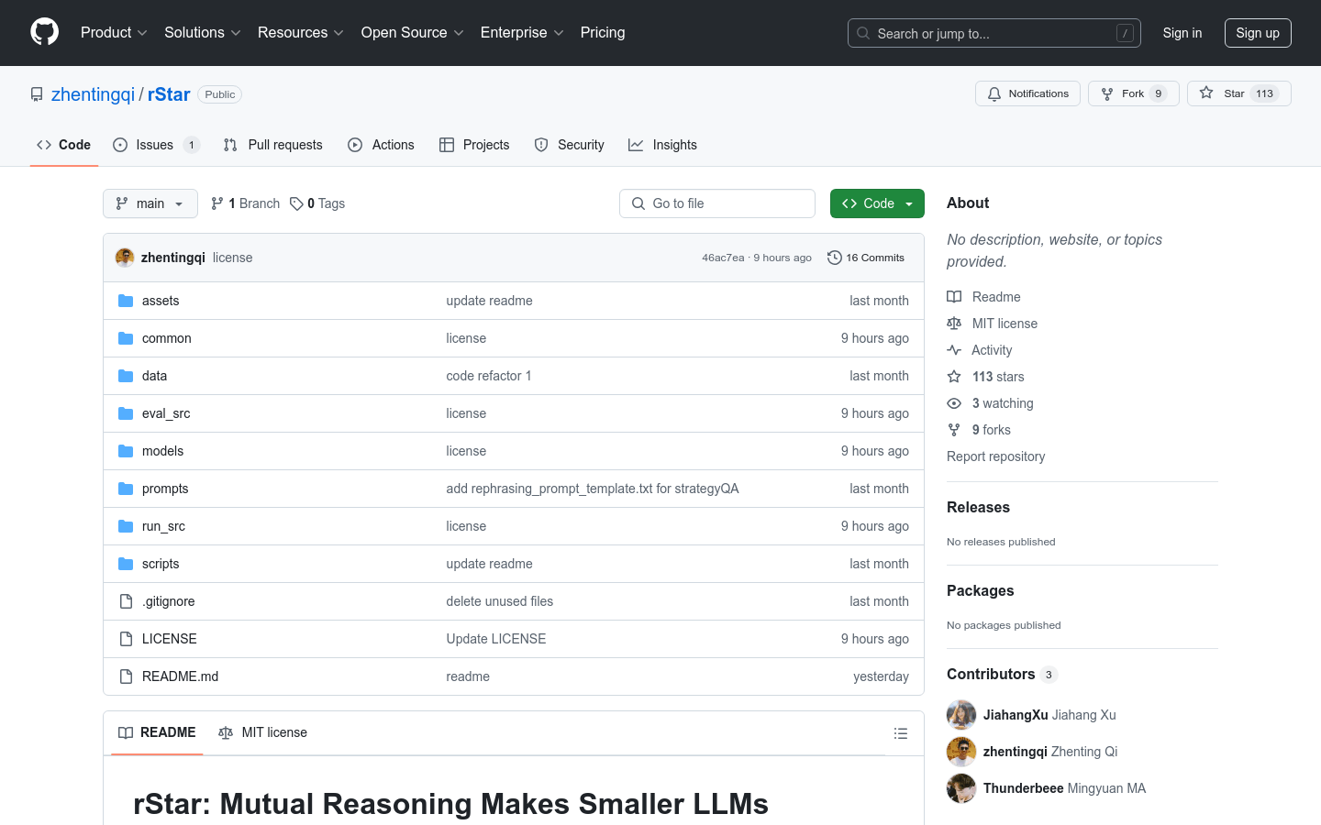
Task: Open Thunderbeee's contributor avatar
Action: tap(961, 788)
